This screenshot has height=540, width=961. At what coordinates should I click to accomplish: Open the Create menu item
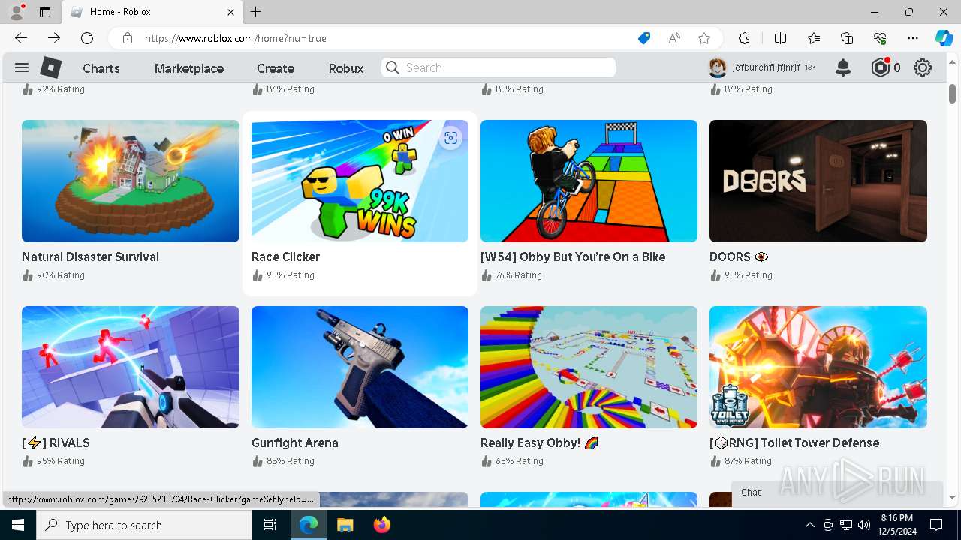point(276,68)
